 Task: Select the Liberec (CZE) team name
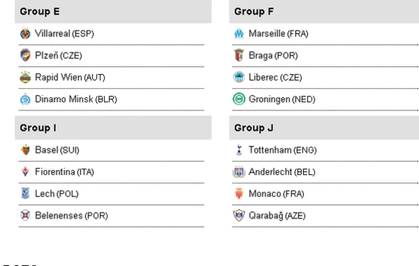pyautogui.click(x=275, y=77)
